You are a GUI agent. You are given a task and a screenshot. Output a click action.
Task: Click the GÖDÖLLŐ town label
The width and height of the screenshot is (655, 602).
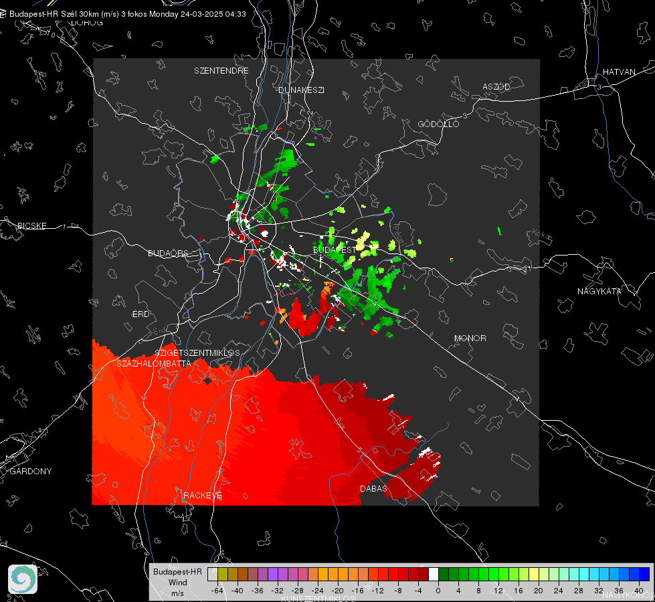click(438, 124)
